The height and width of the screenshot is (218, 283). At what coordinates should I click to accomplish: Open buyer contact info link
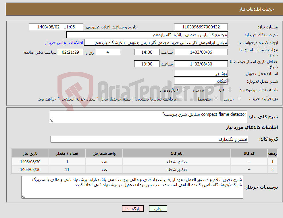64,43
